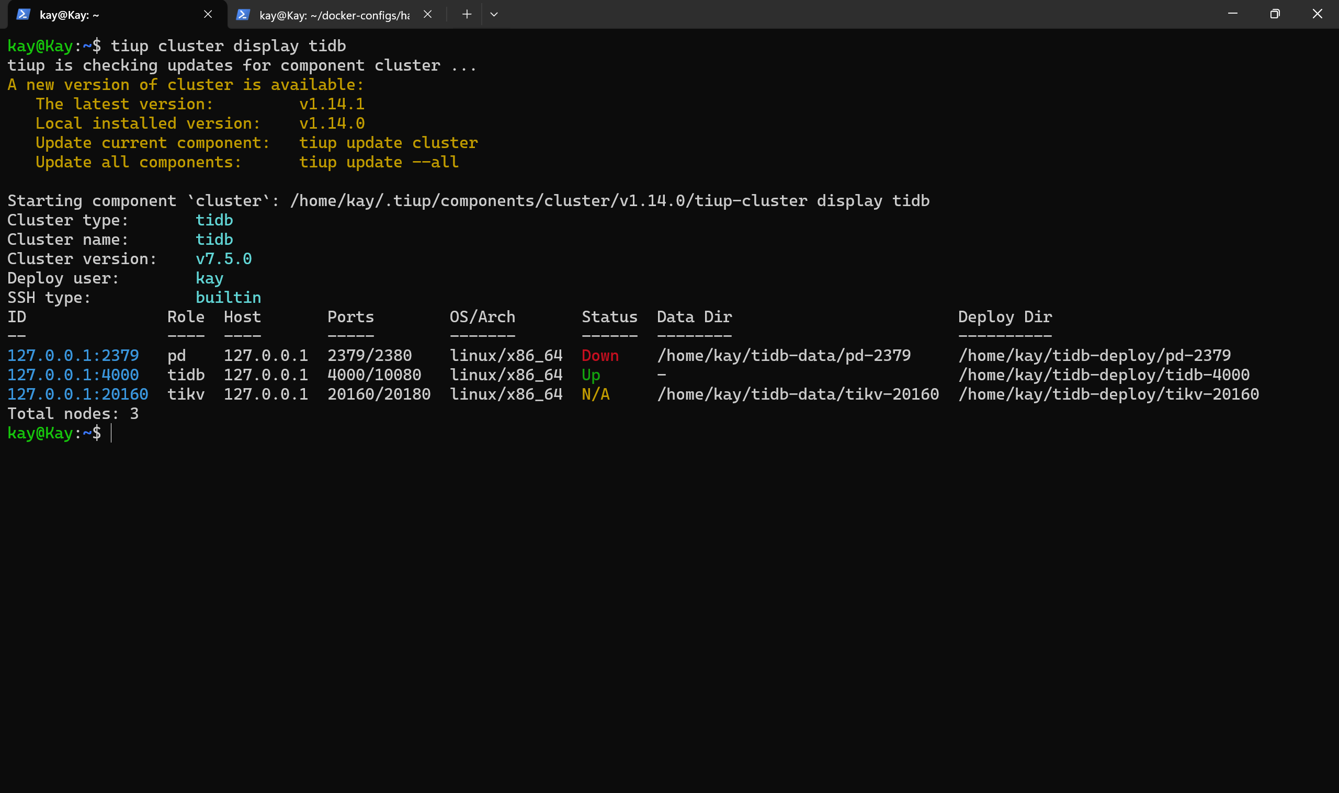Click data dir /home/kay/tidb-data/tikv-20160

point(798,394)
